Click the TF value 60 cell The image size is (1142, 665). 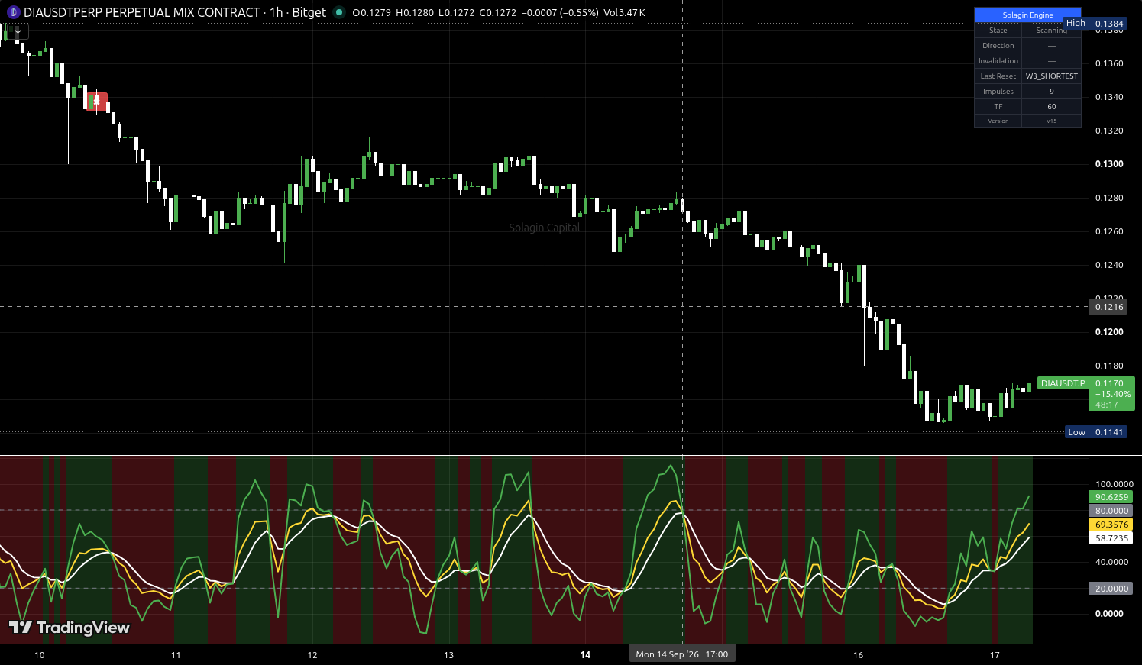1052,107
